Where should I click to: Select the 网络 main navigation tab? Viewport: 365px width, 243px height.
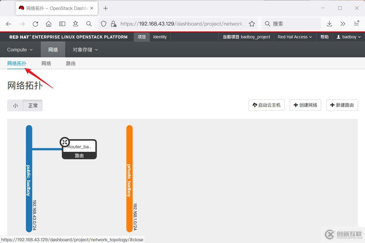(x=53, y=50)
